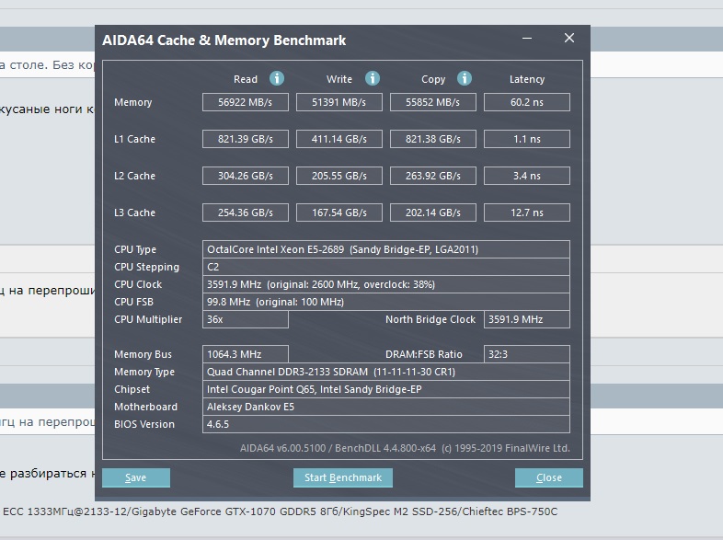
Task: Click CPU Clock field 3591.9 MHz overclock
Action: pyautogui.click(x=386, y=284)
